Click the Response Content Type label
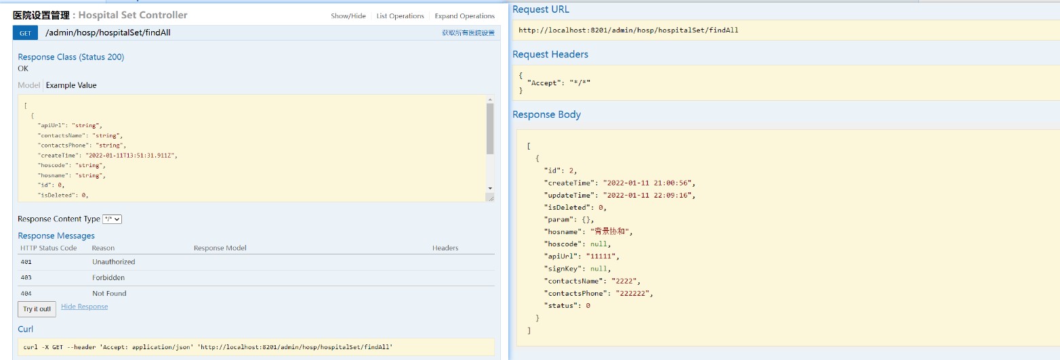 pos(59,219)
